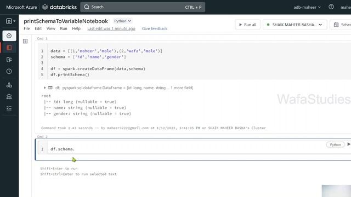Click the id: long output line
Image resolution: width=351 pixels, height=197 pixels.
[81, 102]
